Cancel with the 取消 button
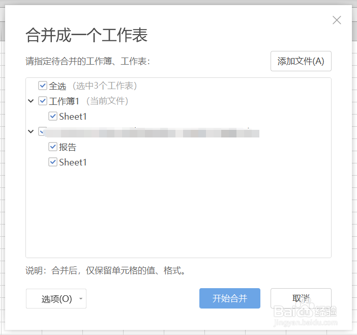The width and height of the screenshot is (357, 335). pyautogui.click(x=301, y=298)
